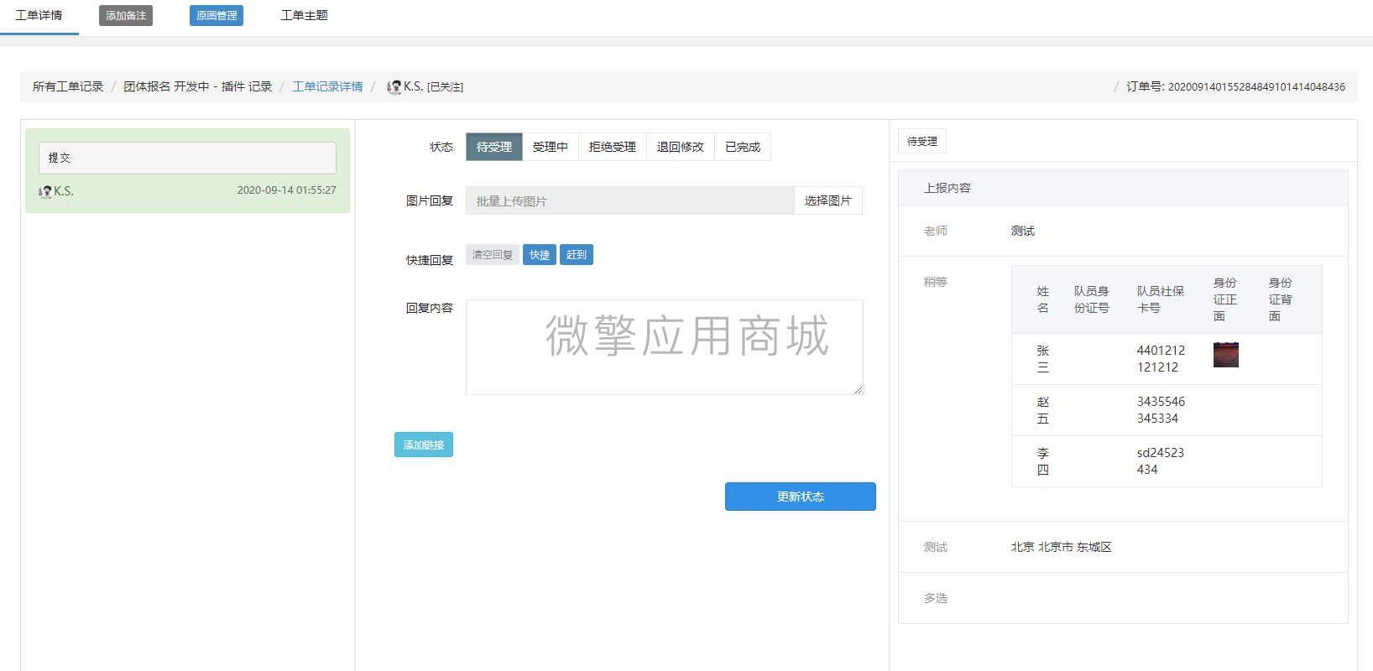Image resolution: width=1373 pixels, height=671 pixels.
Task: Click the 身份证背面 column header
Action: [1281, 299]
